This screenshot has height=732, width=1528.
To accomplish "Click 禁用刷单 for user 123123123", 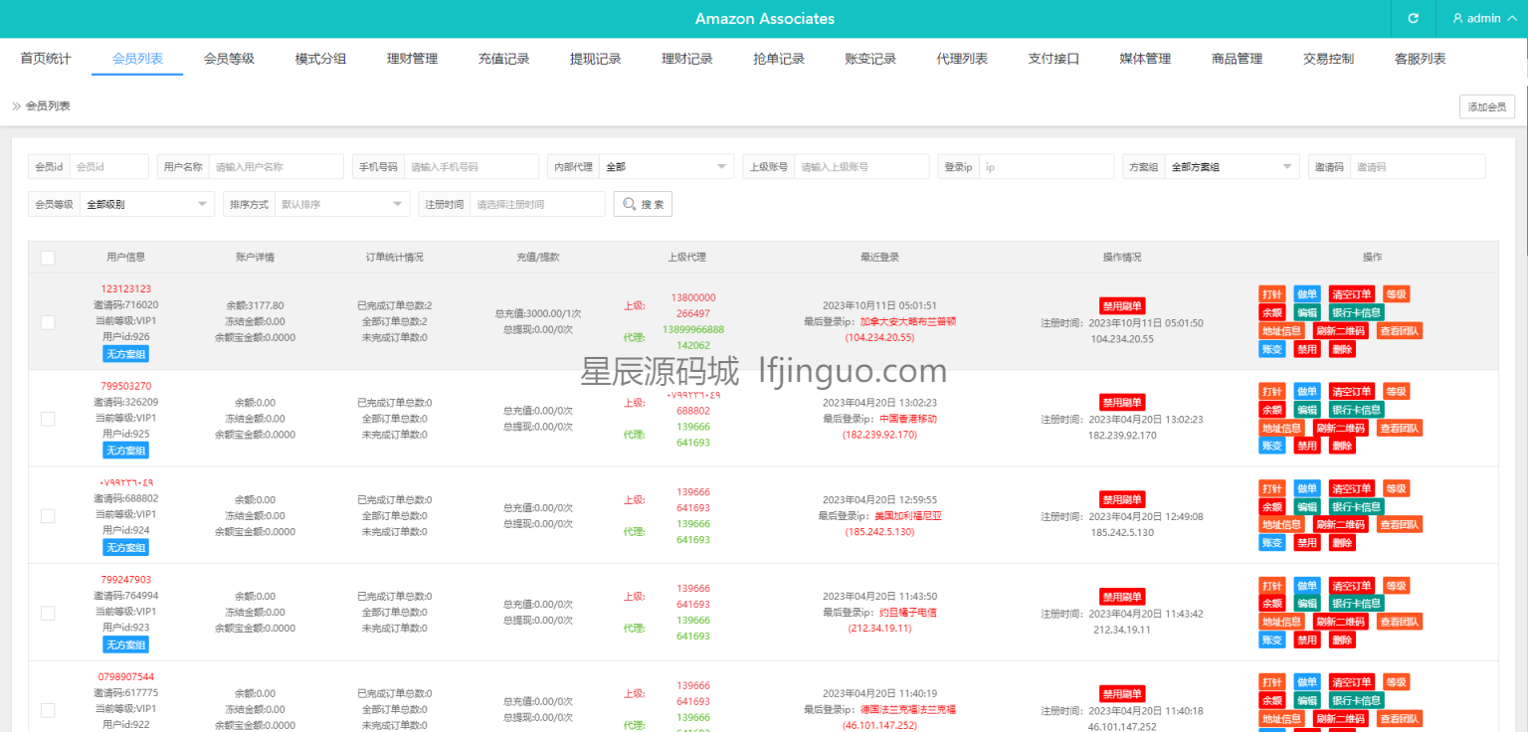I will click(x=1122, y=305).
